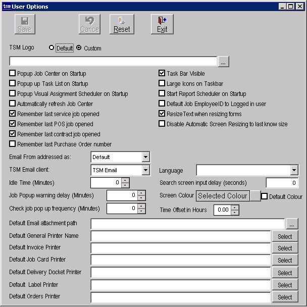This screenshot has width=307, height=307.
Task: Uncheck Task Bar Visible option
Action: coord(163,74)
